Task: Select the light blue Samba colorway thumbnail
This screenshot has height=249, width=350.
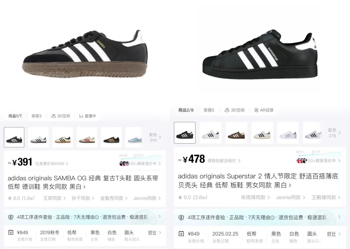Action: [135, 137]
